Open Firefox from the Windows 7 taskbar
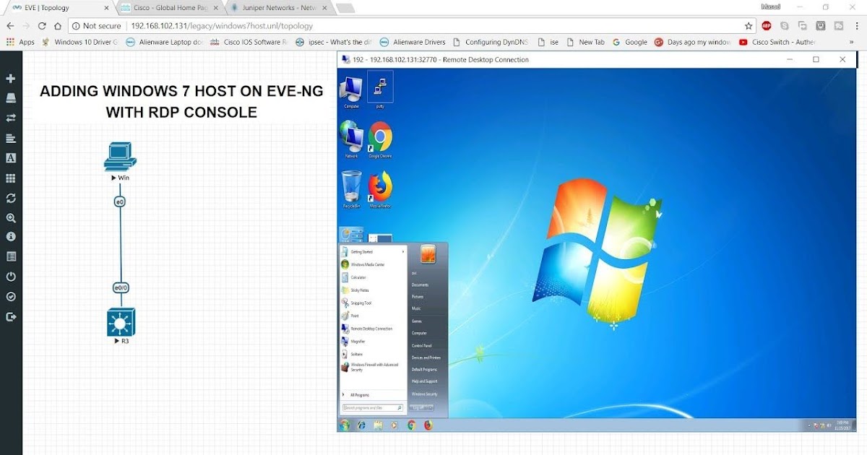 coord(428,425)
